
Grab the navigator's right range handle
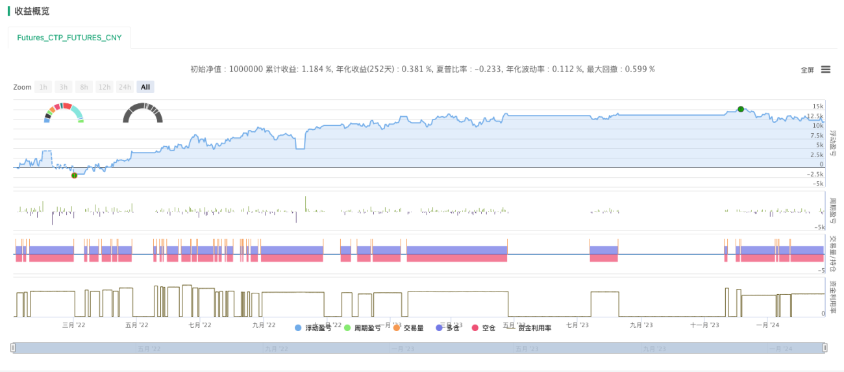coord(825,348)
